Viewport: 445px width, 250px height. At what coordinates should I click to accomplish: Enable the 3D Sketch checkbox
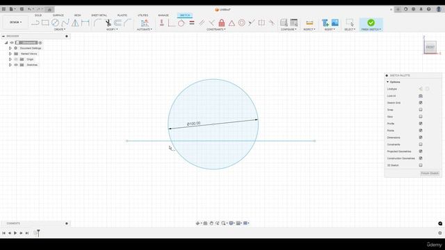point(421,165)
